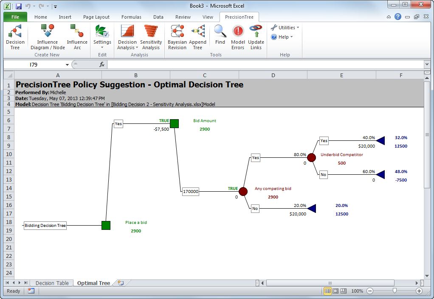The height and width of the screenshot is (299, 434).
Task: Click the Redo button
Action: point(41,6)
